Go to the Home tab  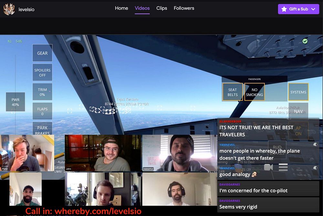[121, 8]
